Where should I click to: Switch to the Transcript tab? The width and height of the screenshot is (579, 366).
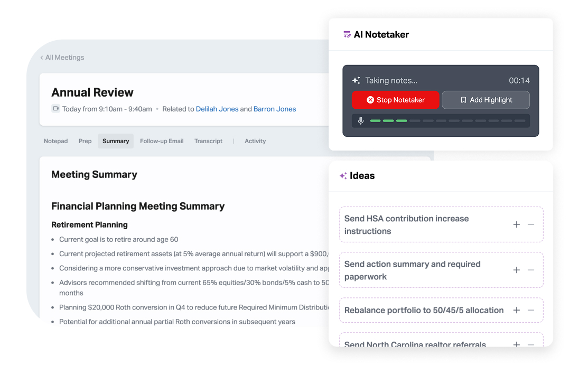208,141
